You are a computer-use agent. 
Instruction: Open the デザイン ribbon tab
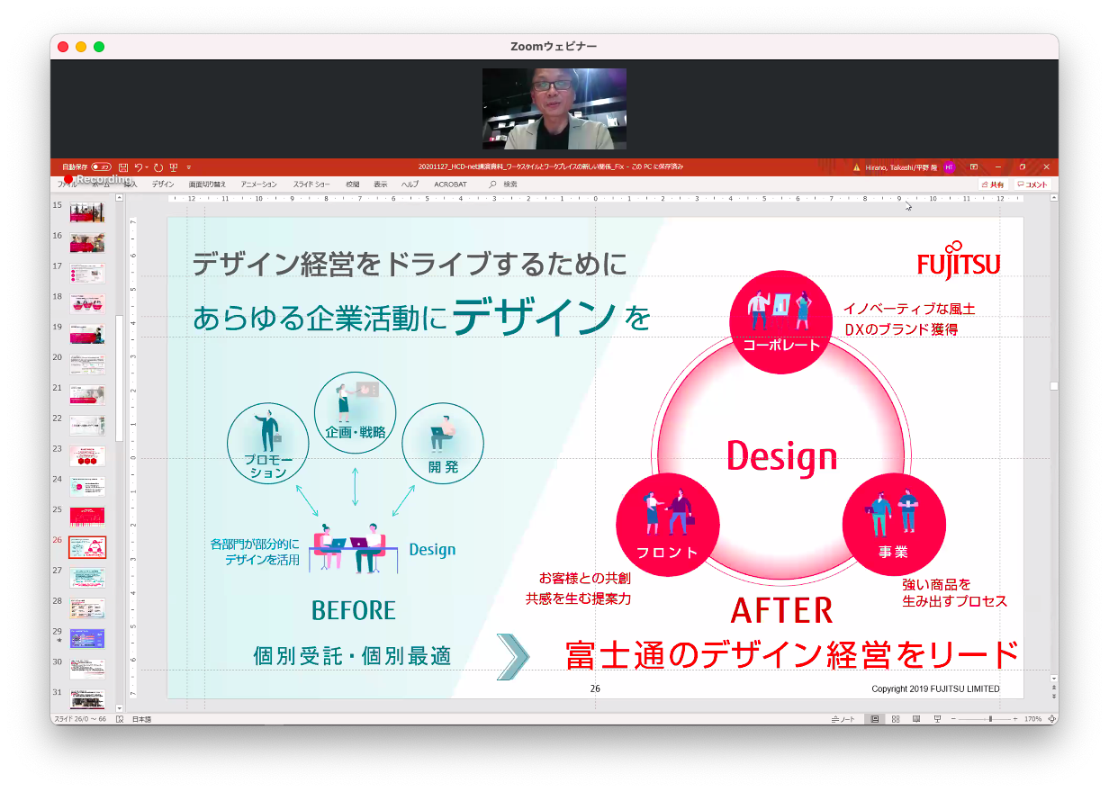tap(163, 184)
